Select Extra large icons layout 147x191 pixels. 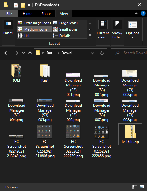[34, 23]
